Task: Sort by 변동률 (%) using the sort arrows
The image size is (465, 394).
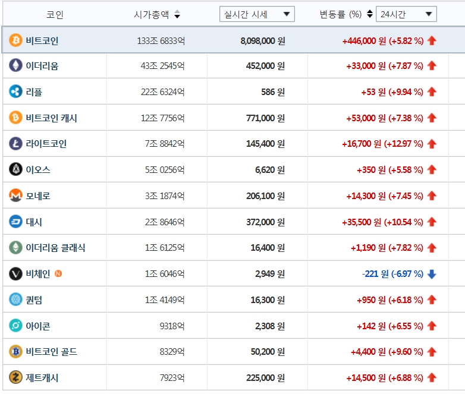Action: [x=370, y=14]
